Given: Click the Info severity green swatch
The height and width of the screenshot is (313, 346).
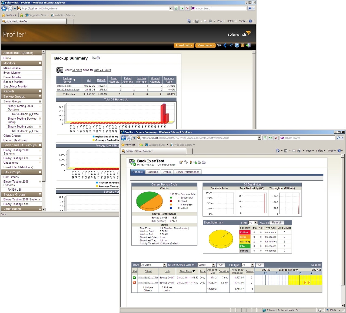Looking at the screenshot, I should pyautogui.click(x=245, y=246).
